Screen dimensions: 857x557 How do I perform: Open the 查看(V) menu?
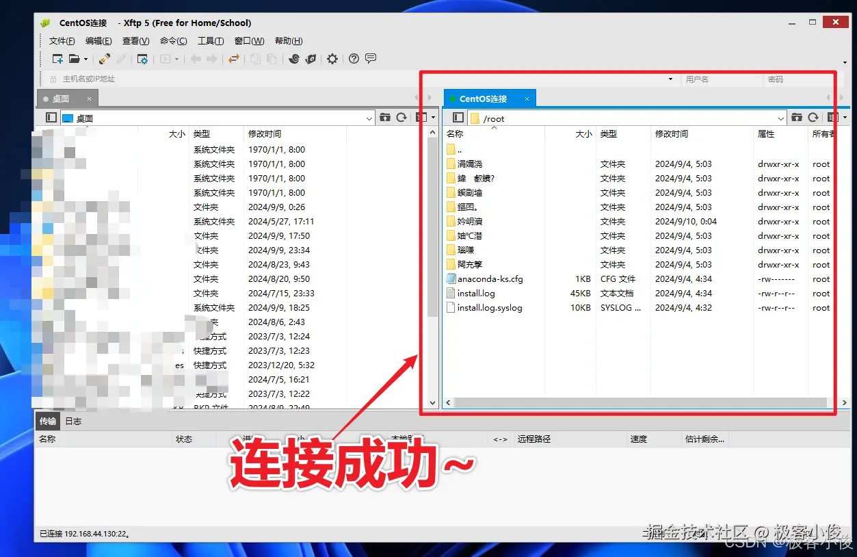(x=135, y=41)
